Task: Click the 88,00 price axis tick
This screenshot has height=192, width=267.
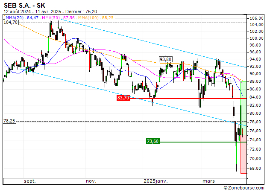Action: (255, 81)
